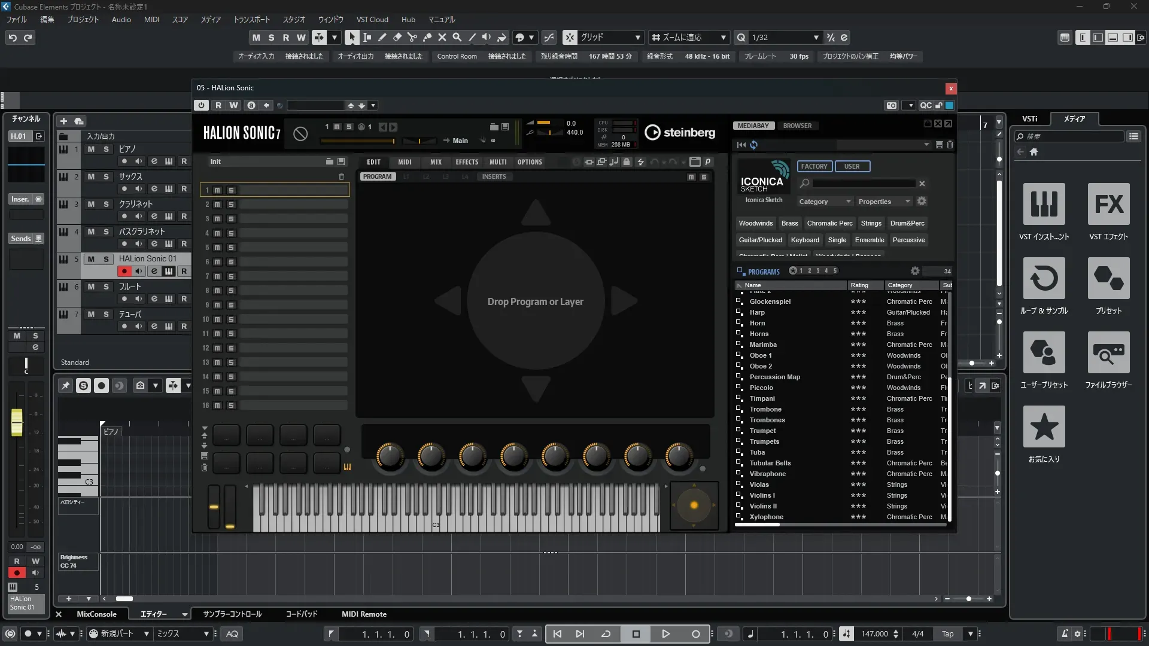1149x646 pixels.
Task: Open the VST Effects FX tile
Action: (1108, 205)
